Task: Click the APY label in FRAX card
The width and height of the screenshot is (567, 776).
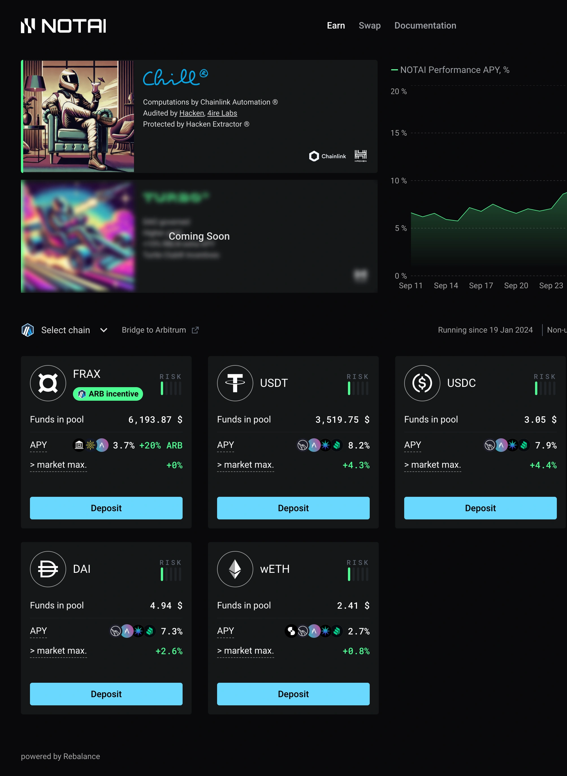Action: point(38,445)
